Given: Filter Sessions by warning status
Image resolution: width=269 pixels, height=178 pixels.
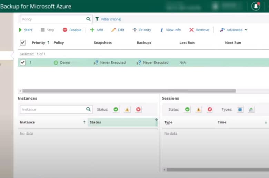Looking at the screenshot, I should [199, 109].
